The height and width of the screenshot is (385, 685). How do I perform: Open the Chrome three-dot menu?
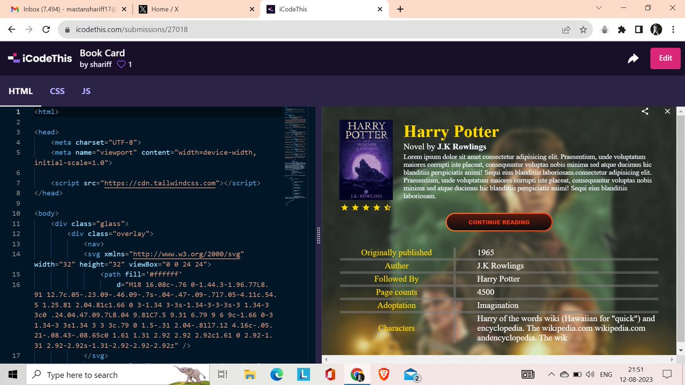click(675, 30)
